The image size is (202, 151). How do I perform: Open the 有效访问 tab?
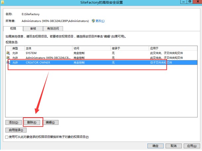tap(53, 29)
